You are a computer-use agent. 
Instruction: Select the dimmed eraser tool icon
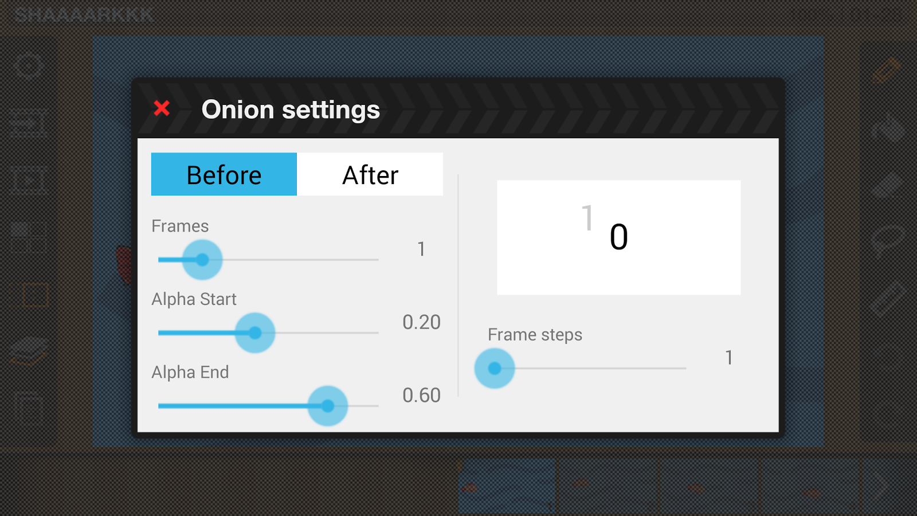(886, 183)
